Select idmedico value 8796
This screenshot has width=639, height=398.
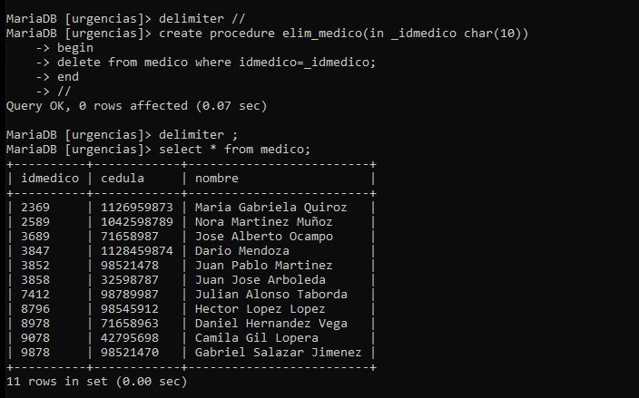35,309
